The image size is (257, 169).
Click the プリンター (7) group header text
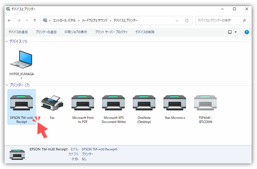(19, 85)
